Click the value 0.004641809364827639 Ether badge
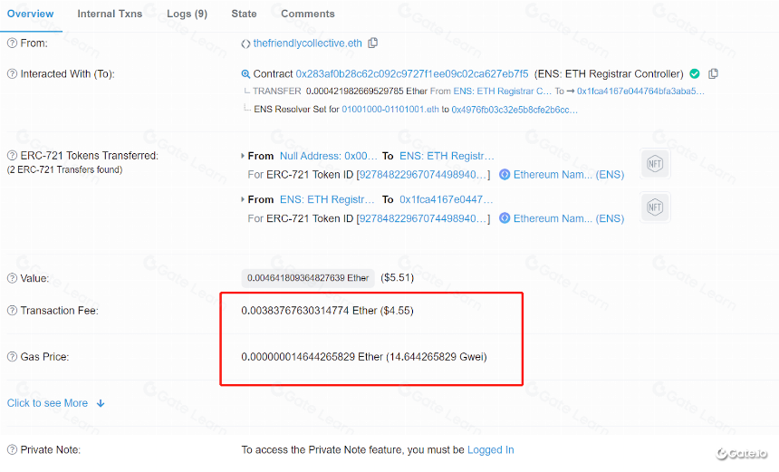The width and height of the screenshot is (779, 472). 308,278
